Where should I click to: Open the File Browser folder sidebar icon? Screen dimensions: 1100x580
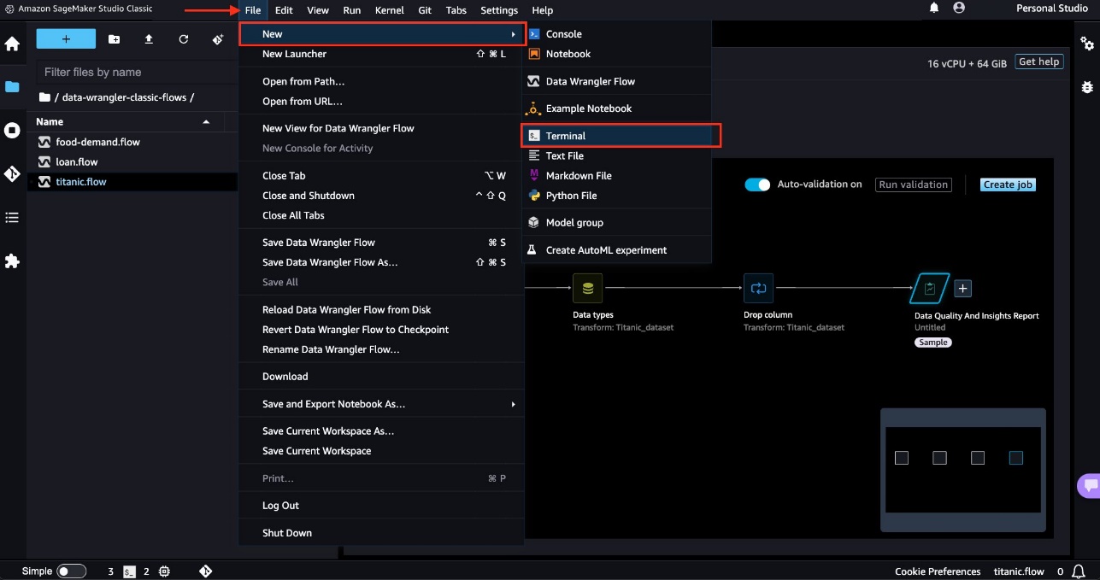[x=12, y=87]
